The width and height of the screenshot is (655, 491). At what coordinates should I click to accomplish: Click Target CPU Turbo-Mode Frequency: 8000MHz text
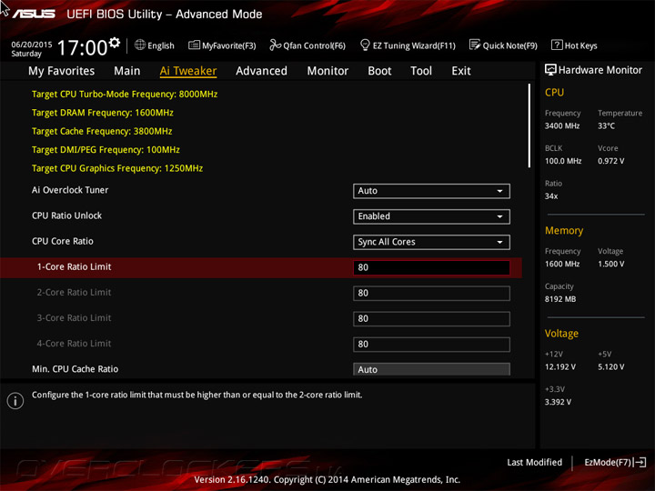tap(125, 94)
